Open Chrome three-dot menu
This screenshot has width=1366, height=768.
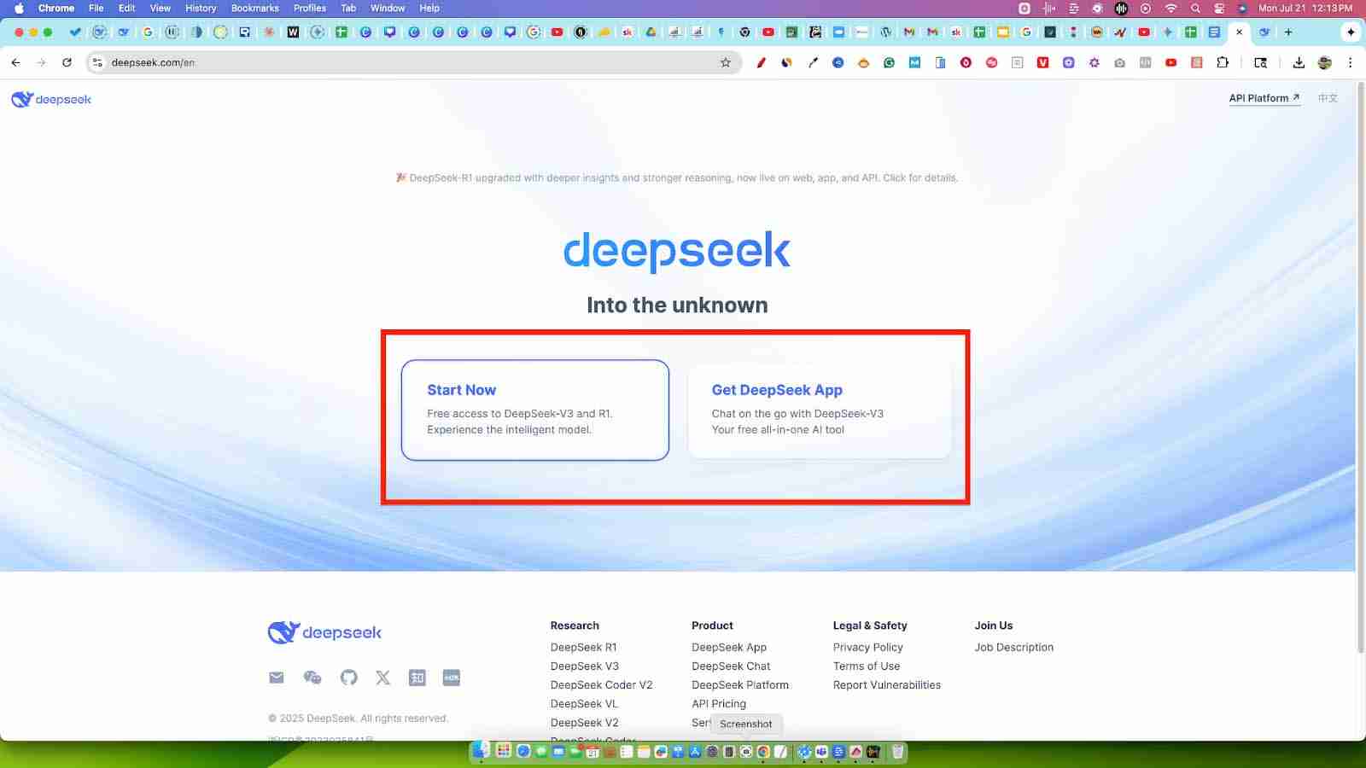coord(1350,62)
